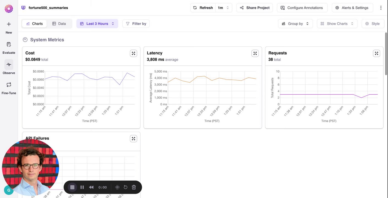Screen dimensions: 388x198
Task: Open the Group by dropdown
Action: (x=295, y=24)
